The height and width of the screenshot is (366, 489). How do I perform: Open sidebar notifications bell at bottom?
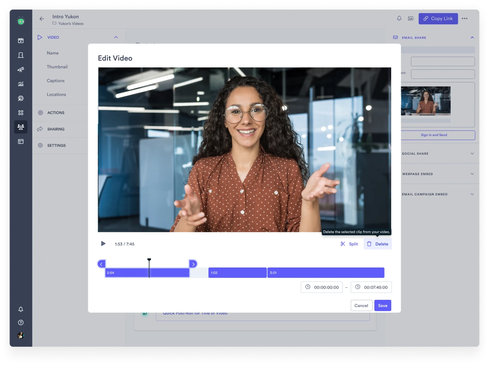[x=21, y=309]
